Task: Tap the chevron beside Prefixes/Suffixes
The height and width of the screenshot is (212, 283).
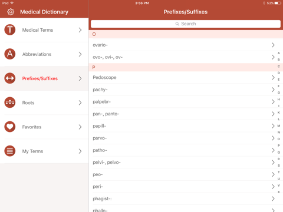Action: click(x=80, y=78)
